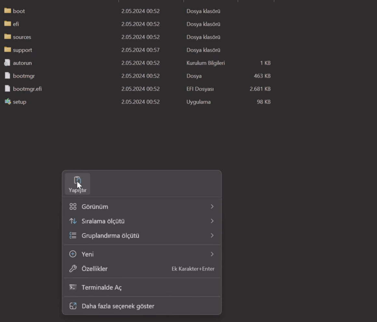Select Terminalde Aç from context menu
The width and height of the screenshot is (377, 322).
point(101,288)
